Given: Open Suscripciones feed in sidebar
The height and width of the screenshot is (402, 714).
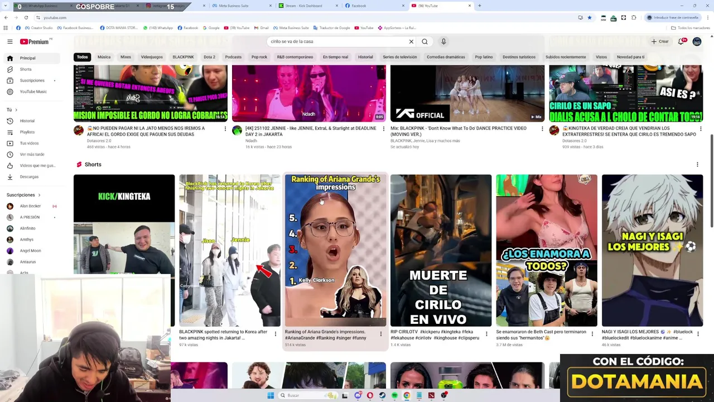Looking at the screenshot, I should pos(32,80).
